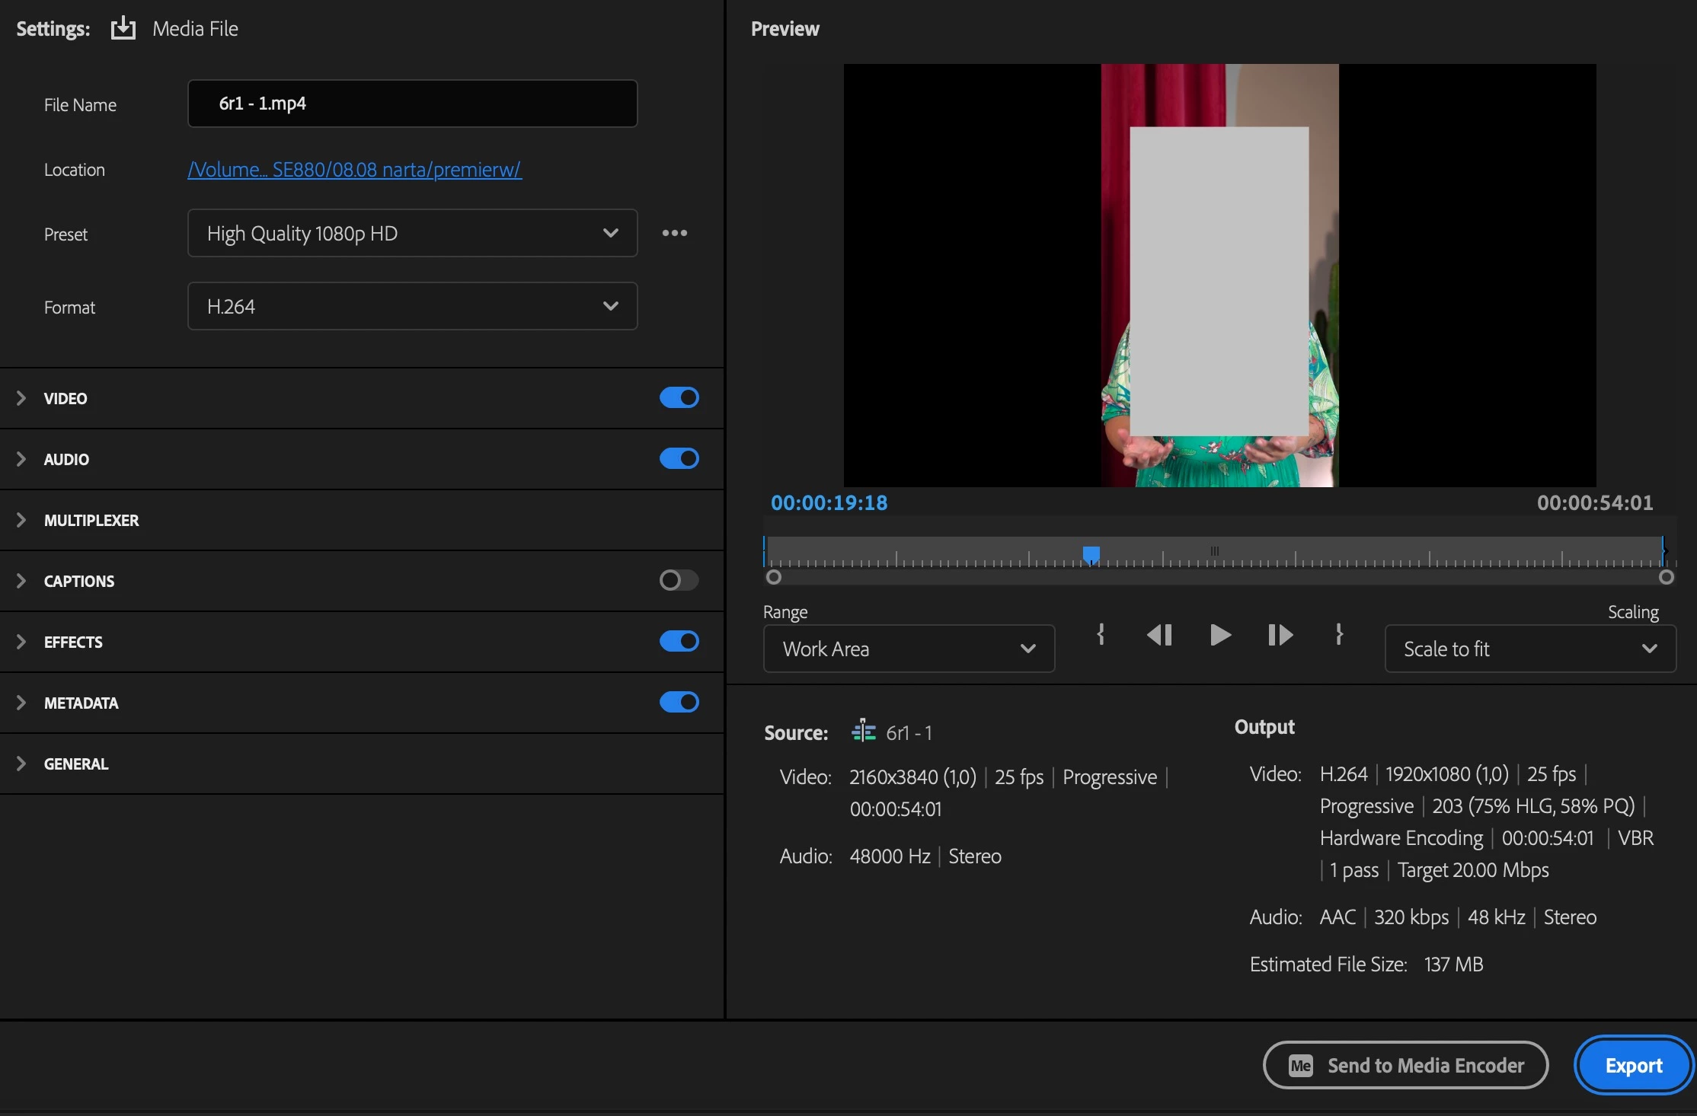Viewport: 1697px width, 1116px height.
Task: Open the Format H.264 dropdown
Action: [x=412, y=306]
